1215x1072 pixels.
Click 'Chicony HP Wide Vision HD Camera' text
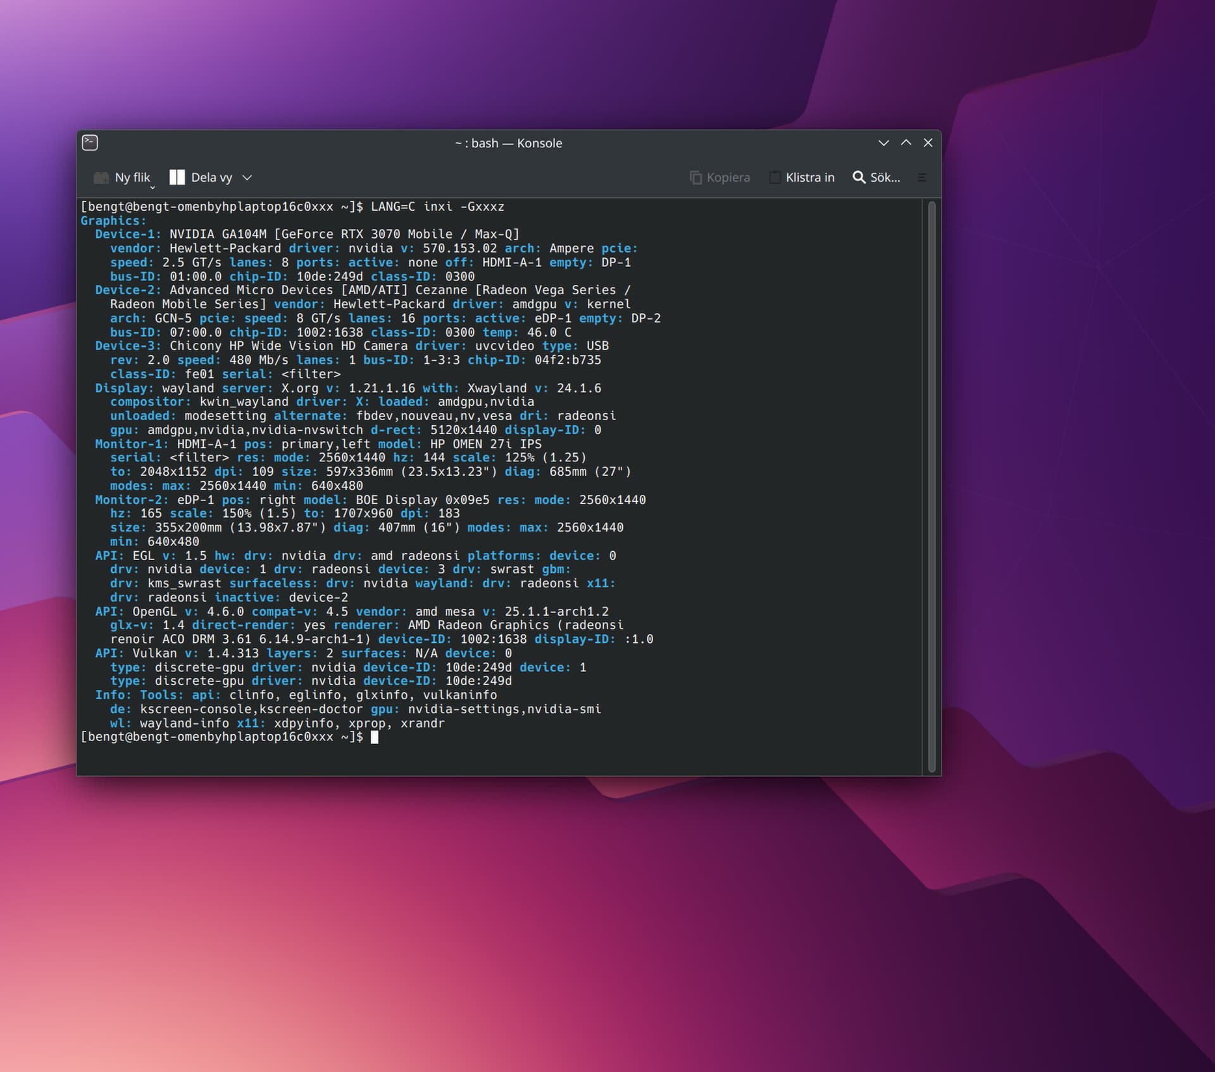(289, 346)
